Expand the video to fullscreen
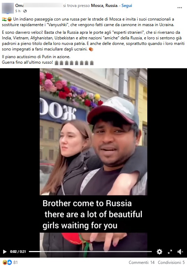Viewport: 187px width, 266px height. 170,252
